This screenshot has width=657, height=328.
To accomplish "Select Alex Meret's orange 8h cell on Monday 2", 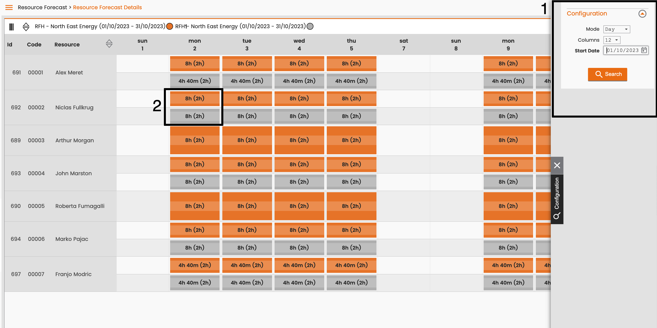I will coord(195,63).
